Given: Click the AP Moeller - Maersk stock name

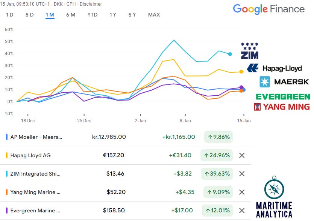Looking at the screenshot, I should tap(36, 137).
